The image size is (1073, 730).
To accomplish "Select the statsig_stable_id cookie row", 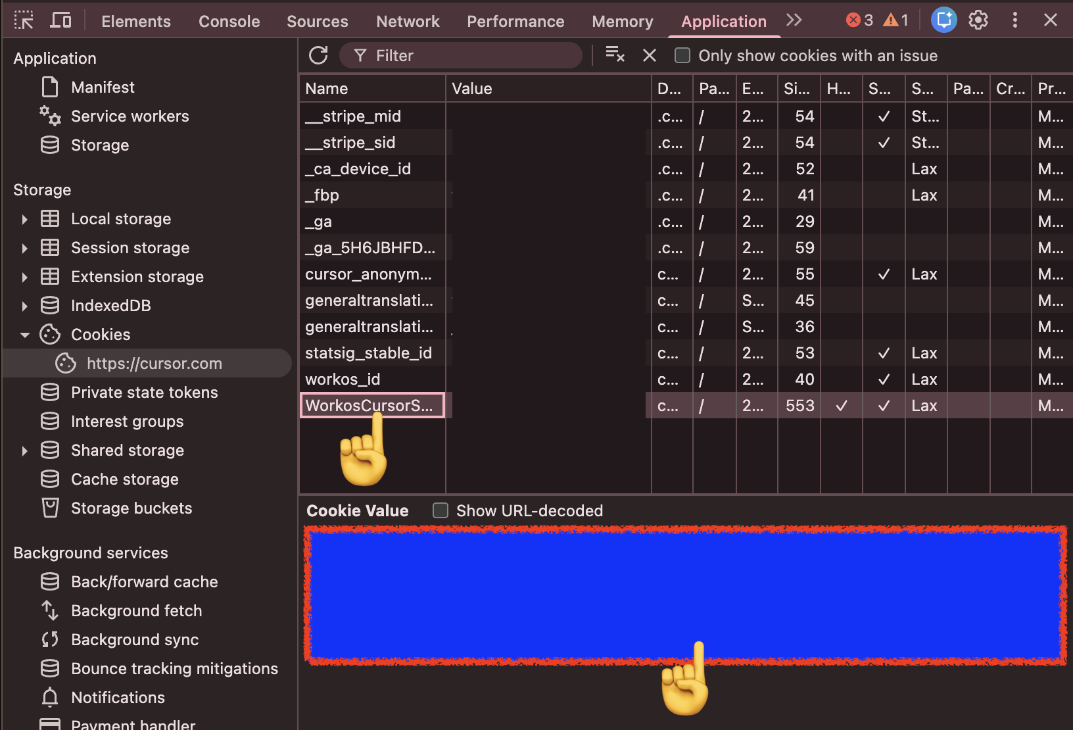I will (x=686, y=353).
